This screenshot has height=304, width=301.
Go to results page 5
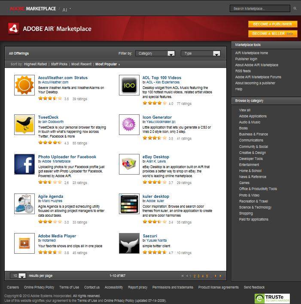(x=207, y=276)
